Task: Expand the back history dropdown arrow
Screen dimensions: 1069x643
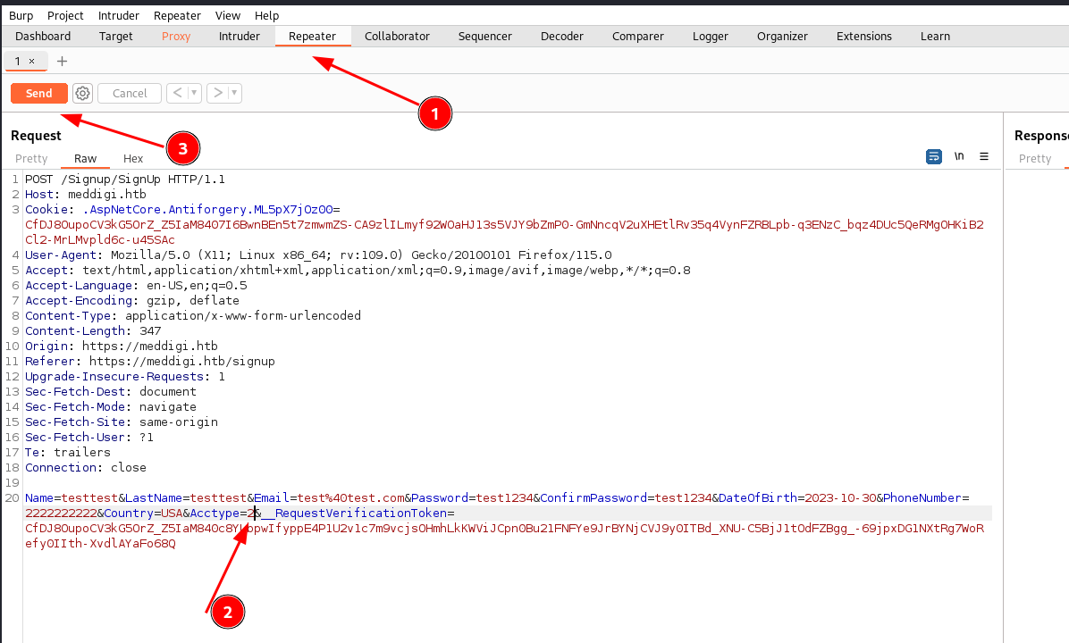Action: pos(194,93)
